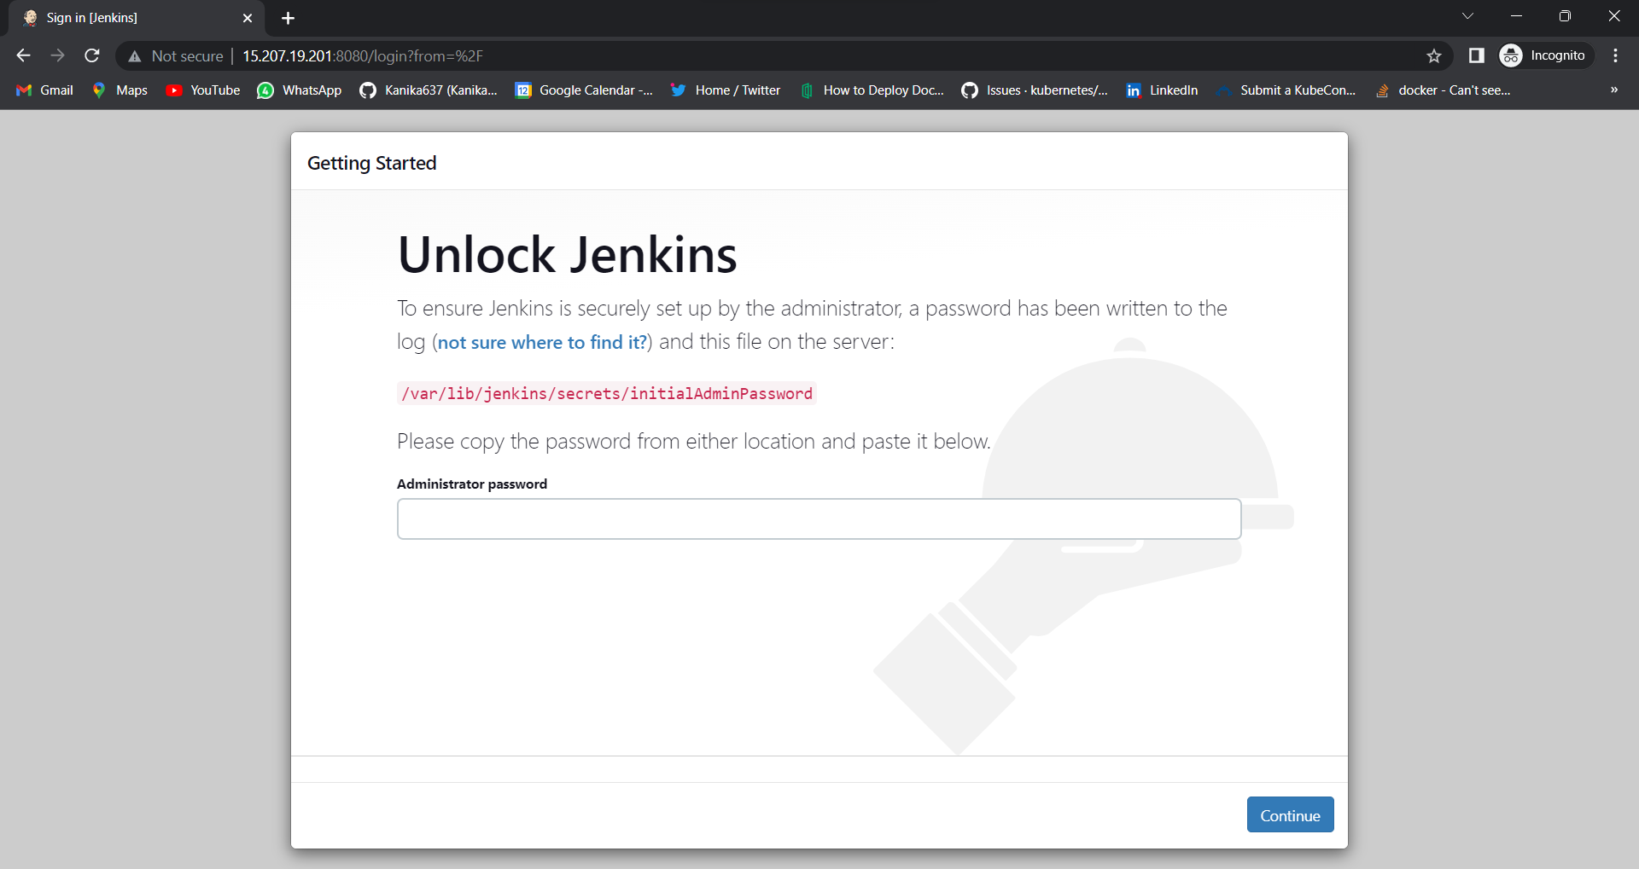Open the Kanika637 GitHub bookmark
Viewport: 1639px width, 869px height.
pos(429,90)
